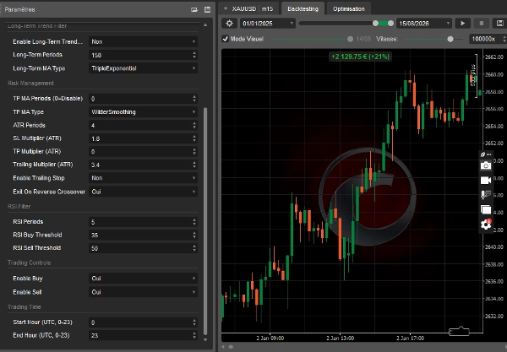
Task: Start video recording with camcorder icon
Action: click(486, 180)
